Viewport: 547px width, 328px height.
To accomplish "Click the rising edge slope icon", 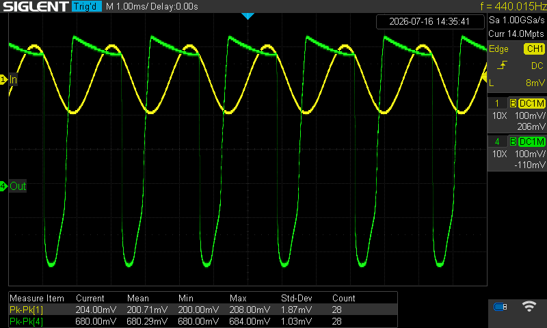I will [502, 65].
